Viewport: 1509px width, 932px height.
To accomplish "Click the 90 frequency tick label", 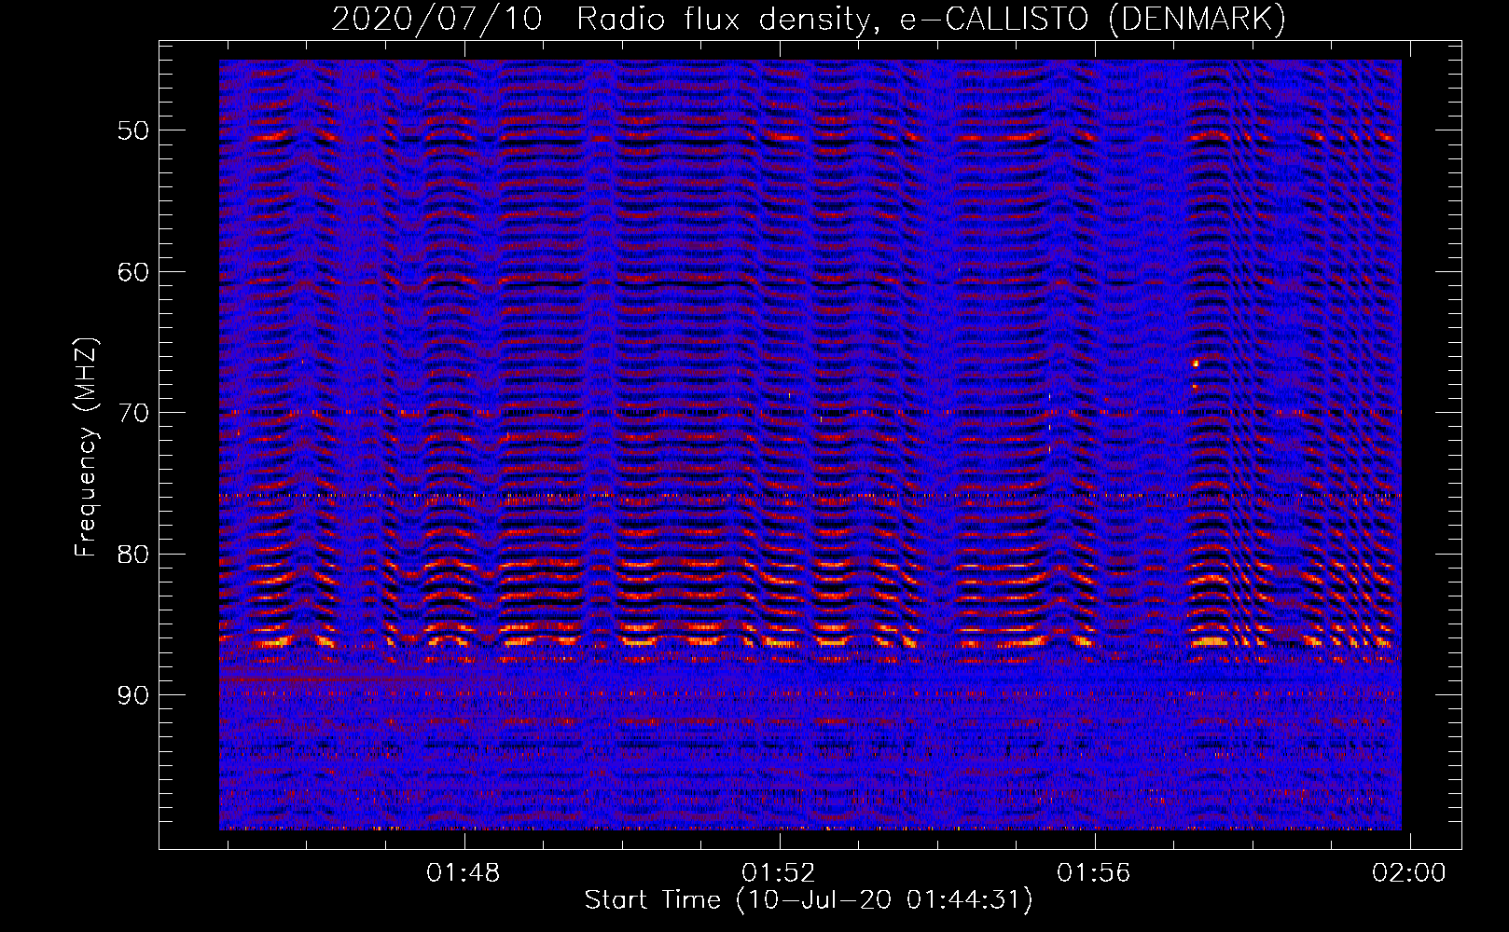I will (x=133, y=695).
